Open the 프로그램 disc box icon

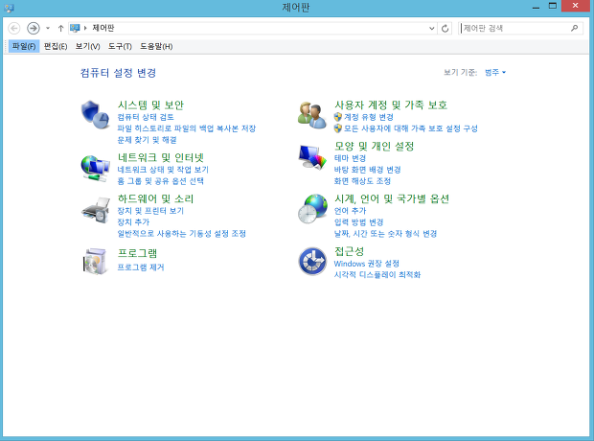pyautogui.click(x=96, y=261)
